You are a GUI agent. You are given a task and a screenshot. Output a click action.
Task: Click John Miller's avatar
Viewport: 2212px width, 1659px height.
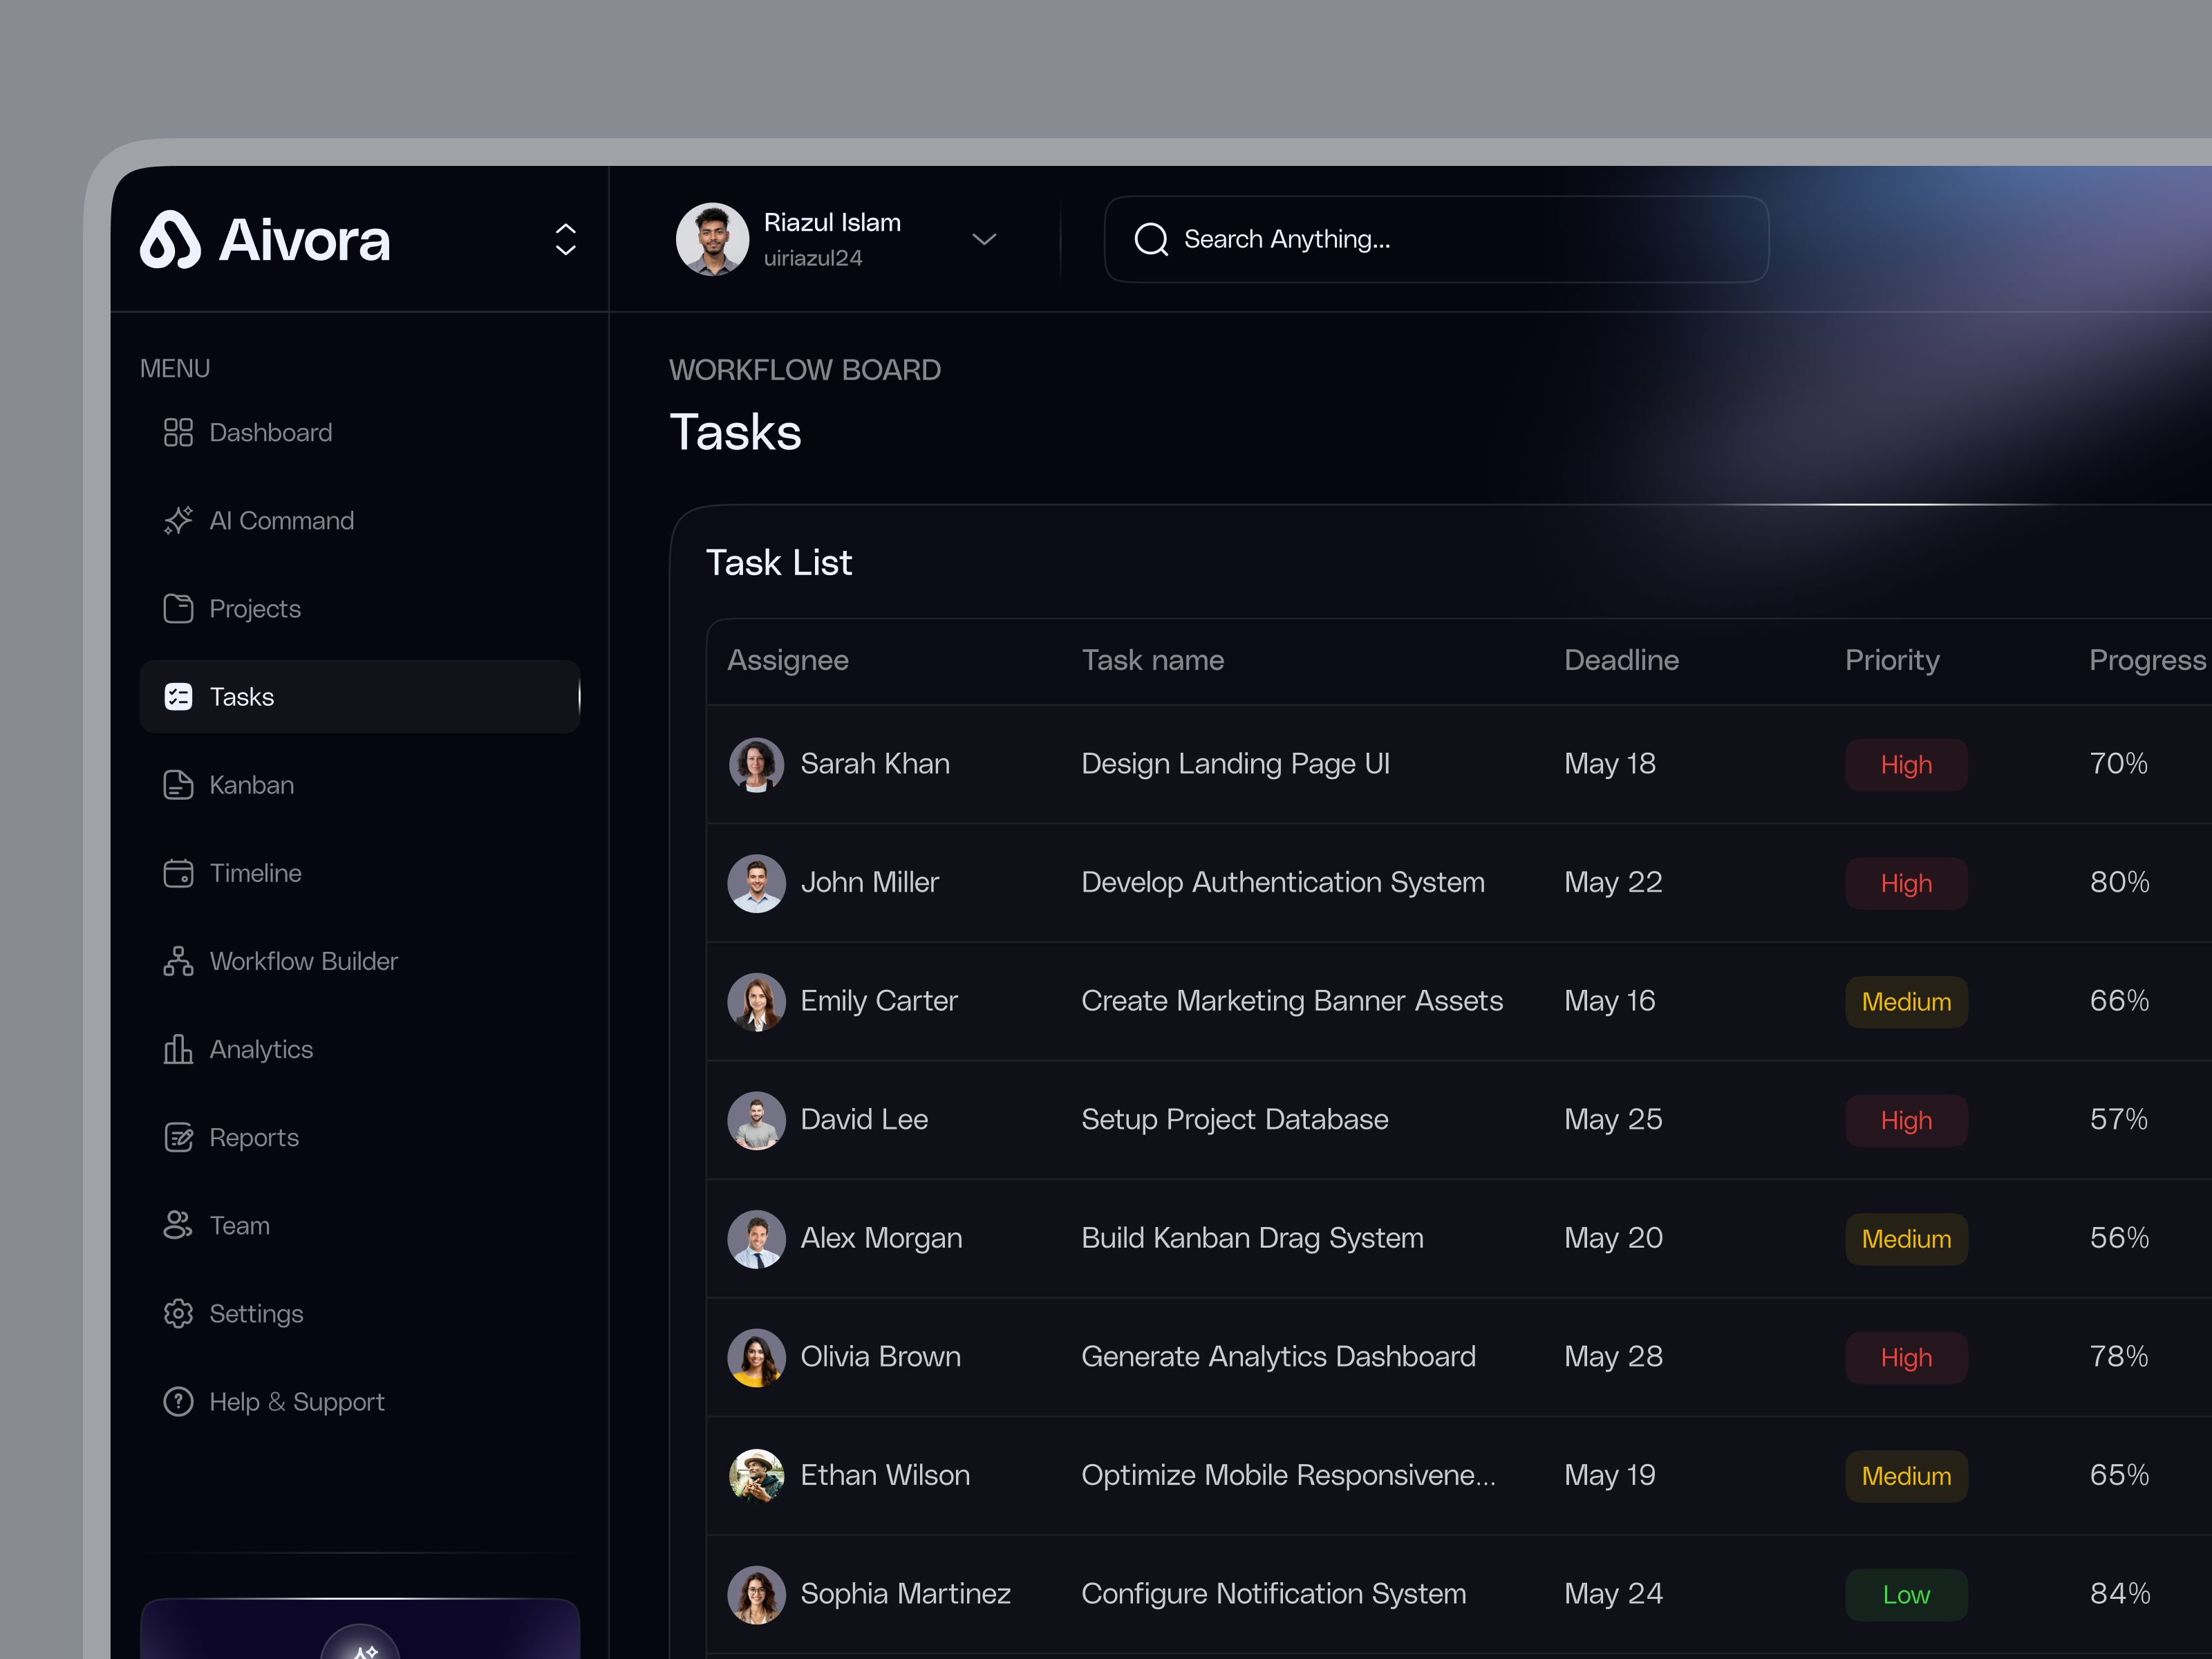756,882
